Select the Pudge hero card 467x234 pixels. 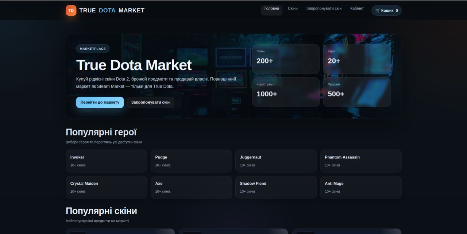click(x=191, y=161)
